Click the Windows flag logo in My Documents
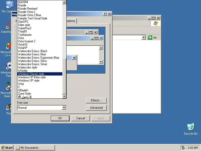Viewport: 201px width, 151px height. pyautogui.click(x=156, y=23)
